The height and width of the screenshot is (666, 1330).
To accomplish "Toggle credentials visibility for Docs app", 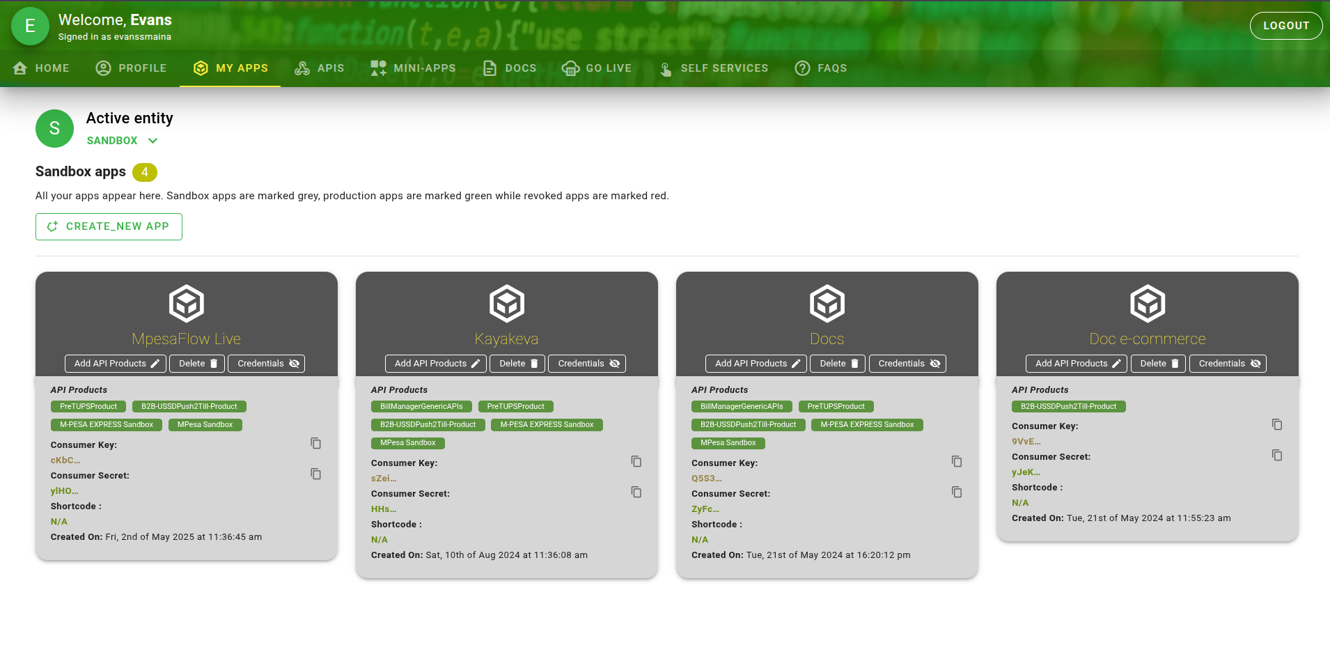I will point(907,364).
